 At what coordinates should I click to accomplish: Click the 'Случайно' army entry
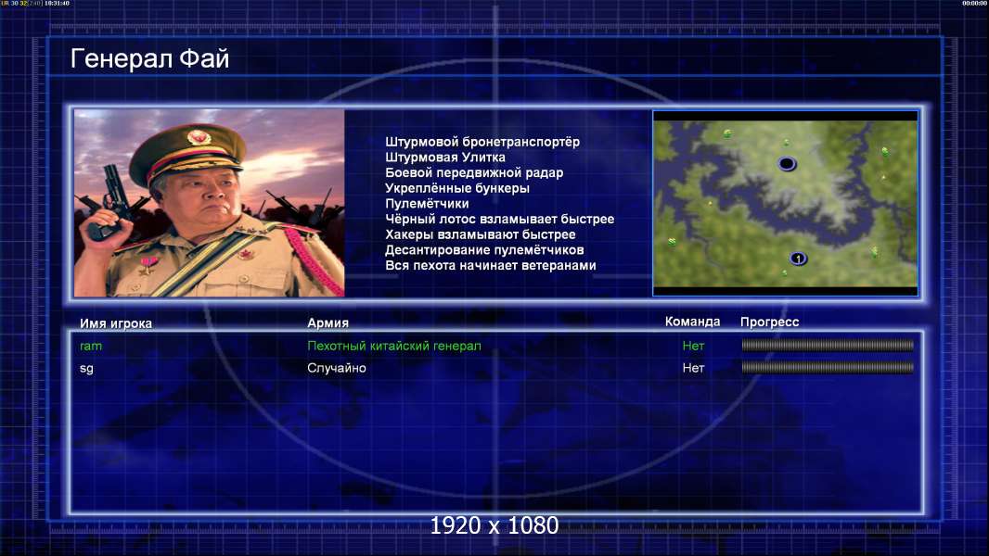tap(336, 368)
